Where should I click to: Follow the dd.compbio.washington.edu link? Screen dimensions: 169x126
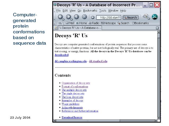71,61
